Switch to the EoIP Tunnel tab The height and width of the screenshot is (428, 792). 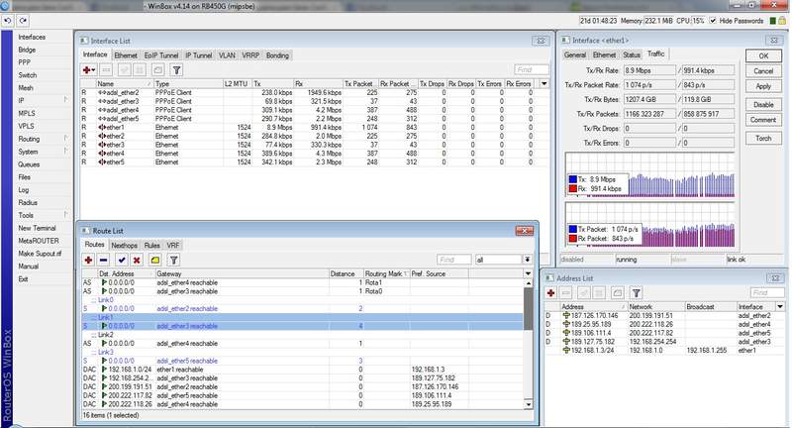coord(162,55)
